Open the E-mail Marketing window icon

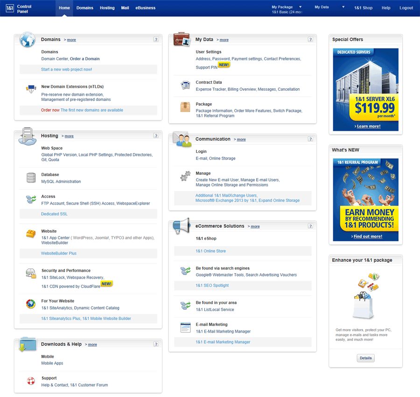coord(185,327)
